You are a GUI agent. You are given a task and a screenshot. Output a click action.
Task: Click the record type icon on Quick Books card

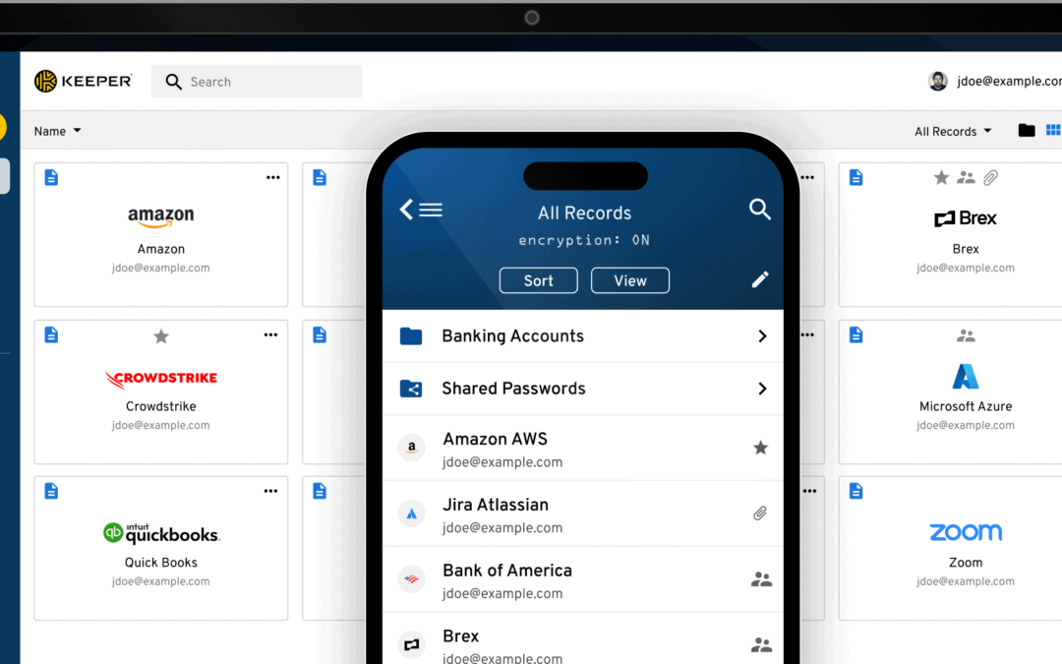pyautogui.click(x=51, y=491)
